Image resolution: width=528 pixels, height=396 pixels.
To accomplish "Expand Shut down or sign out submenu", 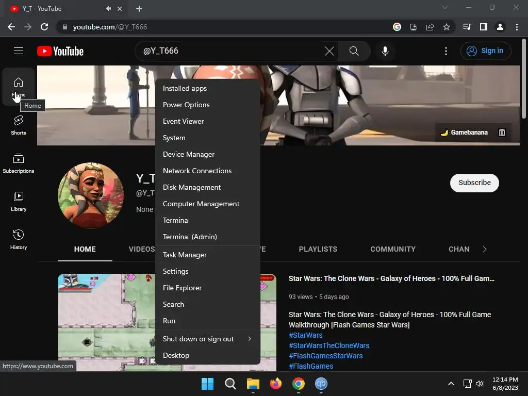I will click(207, 339).
